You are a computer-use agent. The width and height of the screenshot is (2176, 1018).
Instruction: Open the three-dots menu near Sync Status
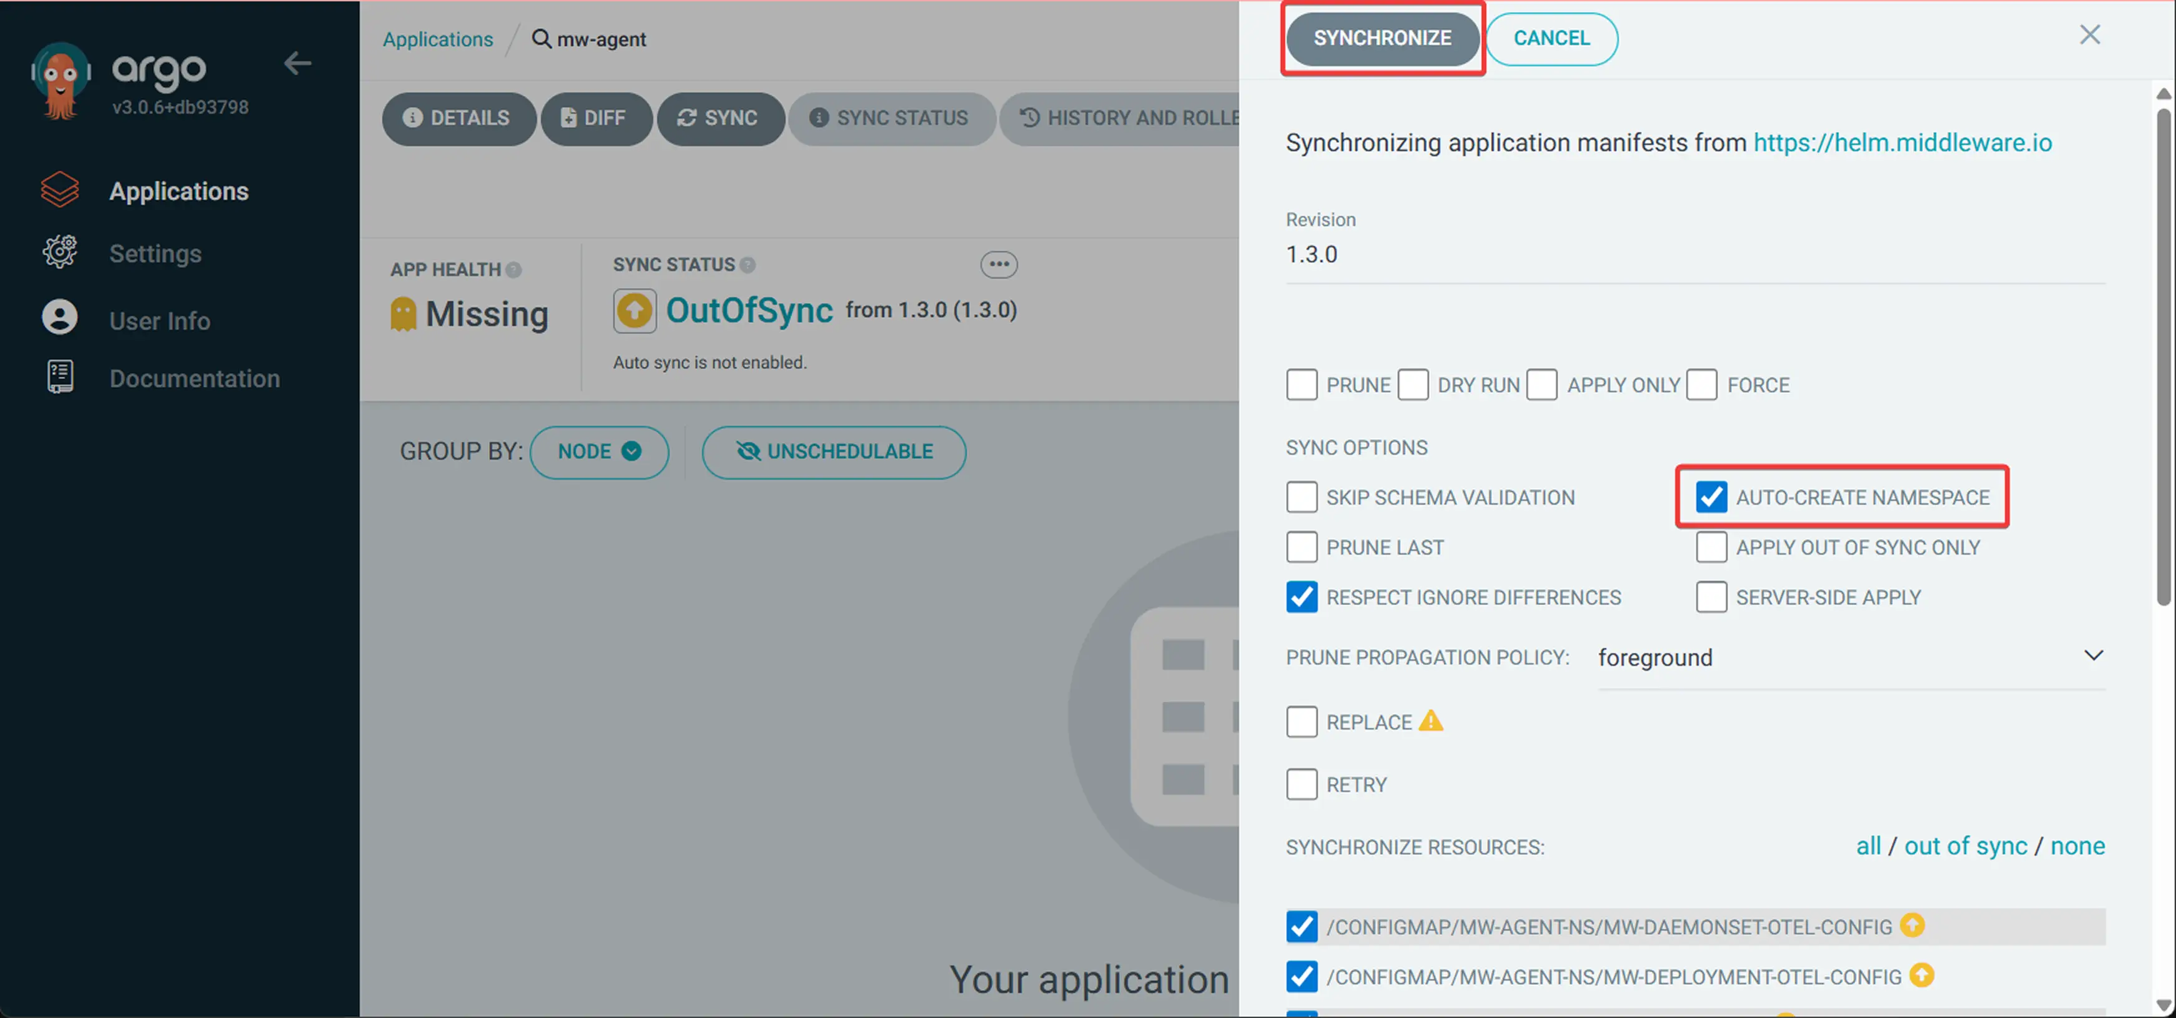click(999, 264)
